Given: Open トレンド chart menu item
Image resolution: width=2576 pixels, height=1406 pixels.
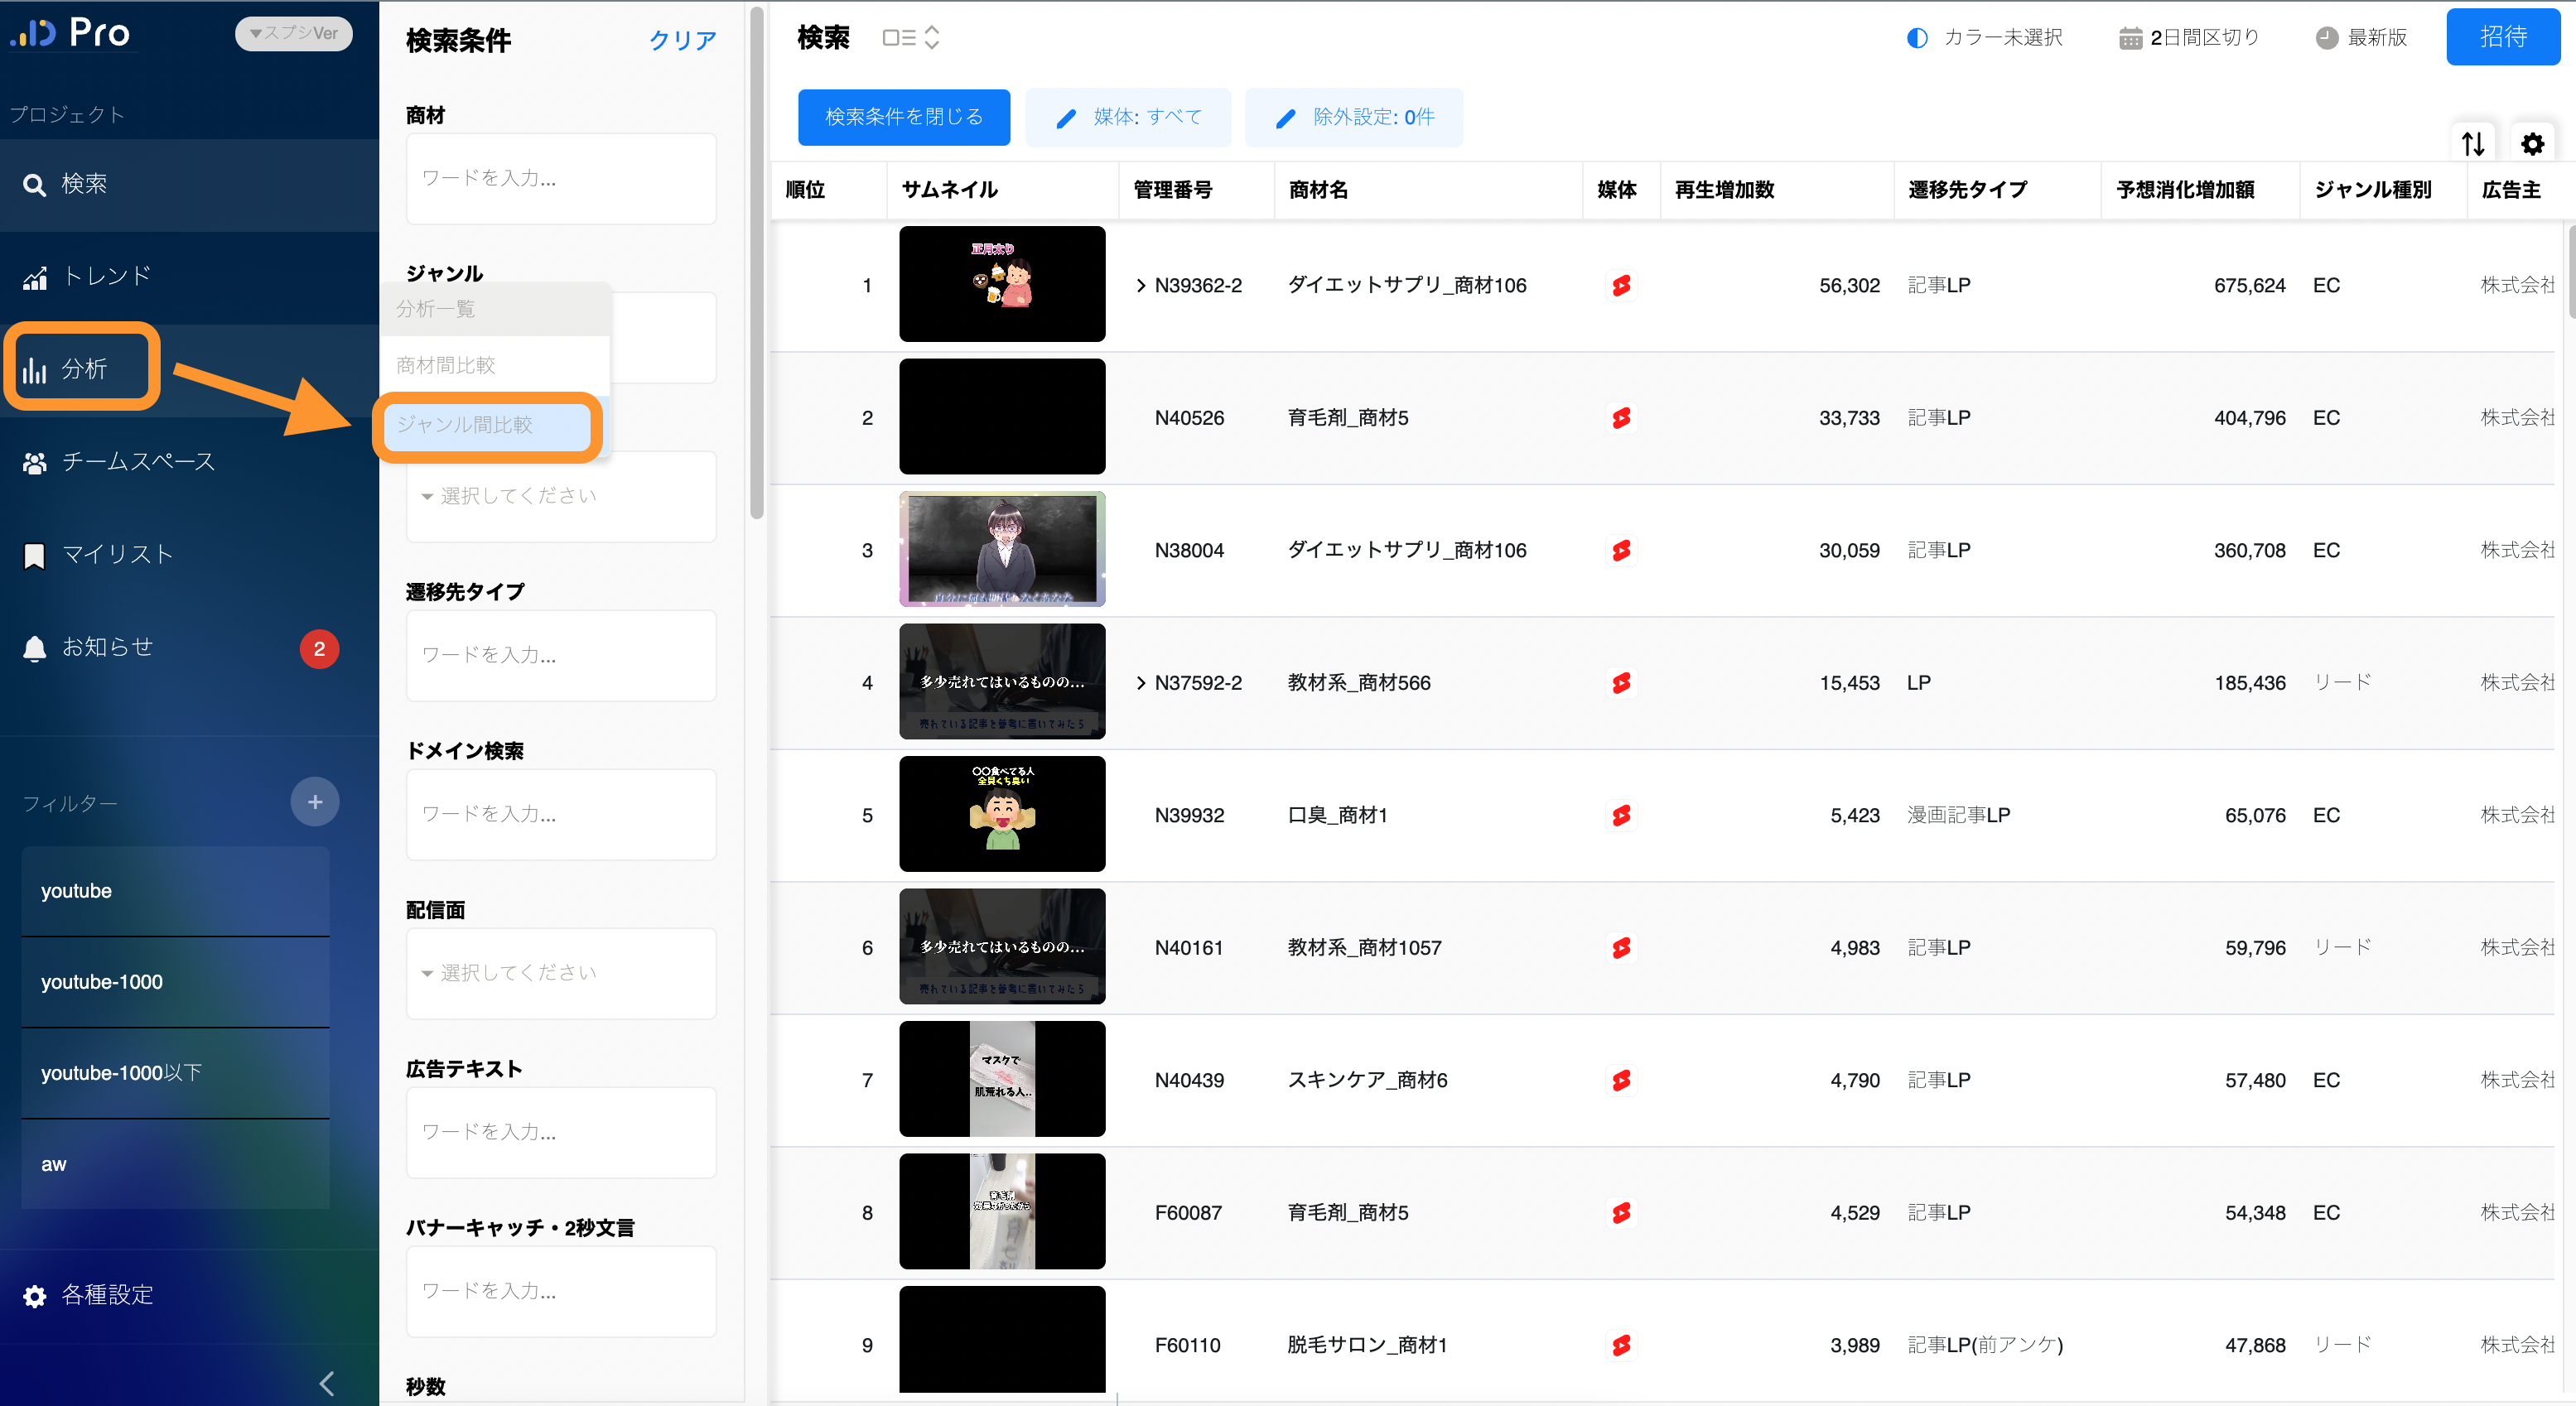Looking at the screenshot, I should pyautogui.click(x=106, y=277).
